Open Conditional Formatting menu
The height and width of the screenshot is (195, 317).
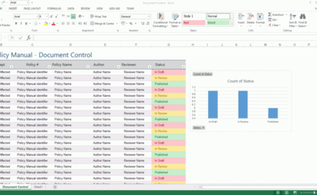click(160, 20)
